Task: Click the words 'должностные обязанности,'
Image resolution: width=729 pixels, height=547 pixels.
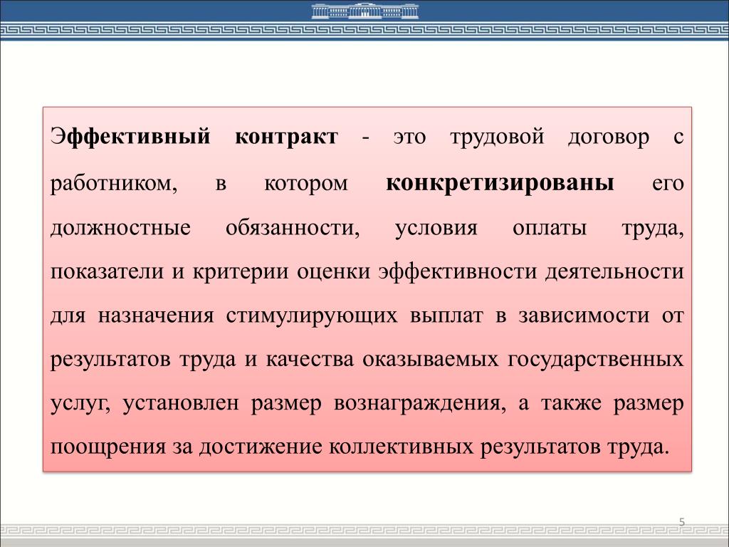Action: [205, 229]
